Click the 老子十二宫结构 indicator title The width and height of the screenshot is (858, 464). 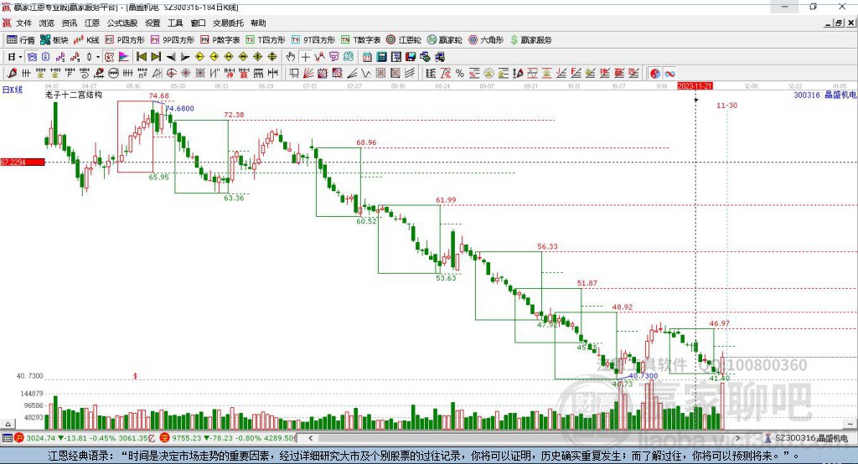point(74,95)
